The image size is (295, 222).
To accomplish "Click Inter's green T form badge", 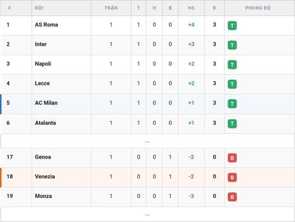I will (x=232, y=45).
